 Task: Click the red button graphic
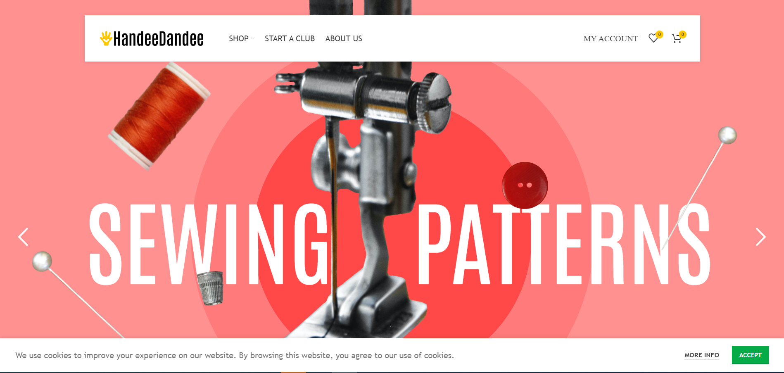(x=525, y=185)
